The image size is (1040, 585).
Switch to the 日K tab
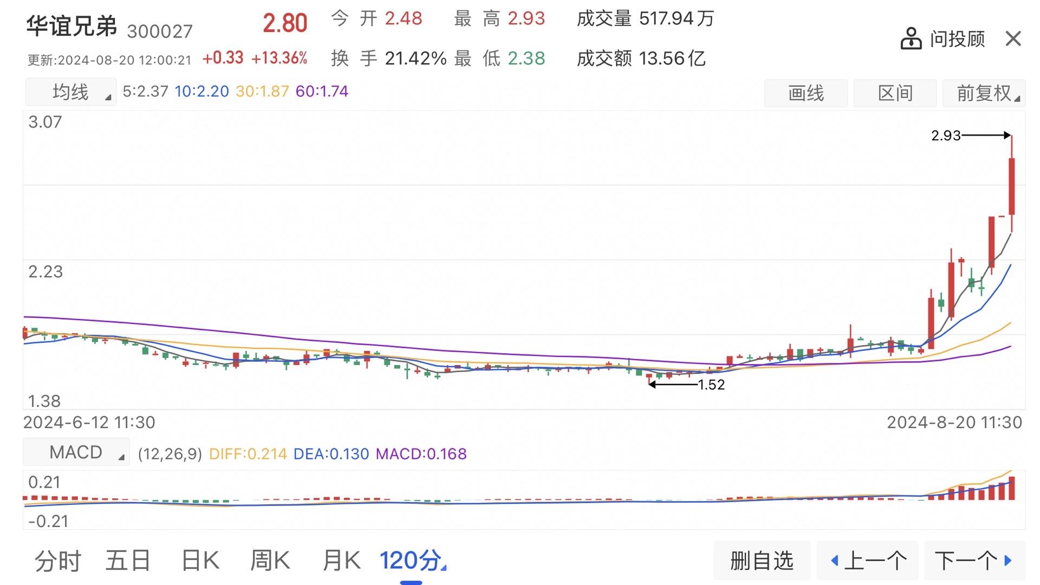(x=200, y=561)
